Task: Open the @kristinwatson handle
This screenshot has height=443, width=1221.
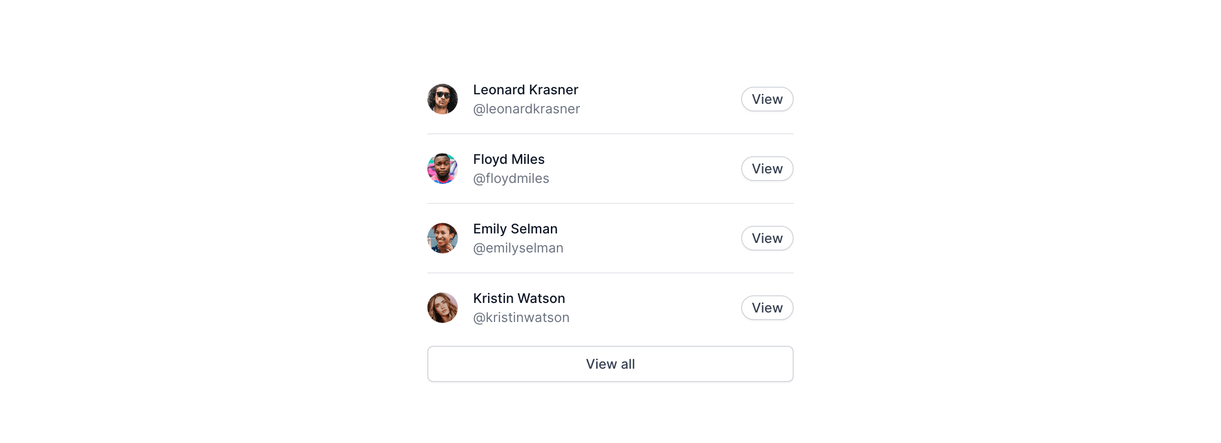Action: tap(521, 318)
